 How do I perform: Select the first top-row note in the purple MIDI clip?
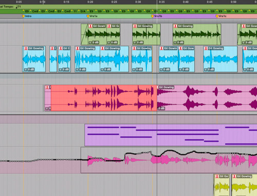coord(103,128)
